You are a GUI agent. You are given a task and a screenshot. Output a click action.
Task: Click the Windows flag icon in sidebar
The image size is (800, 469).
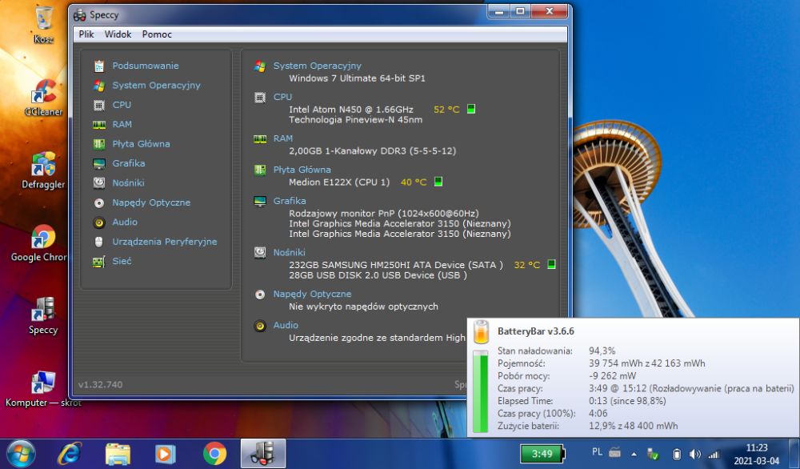pyautogui.click(x=99, y=85)
